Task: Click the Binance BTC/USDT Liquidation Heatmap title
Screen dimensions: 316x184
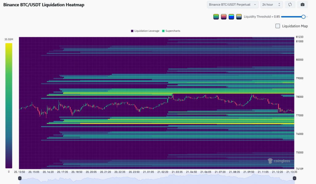Action: coord(44,5)
